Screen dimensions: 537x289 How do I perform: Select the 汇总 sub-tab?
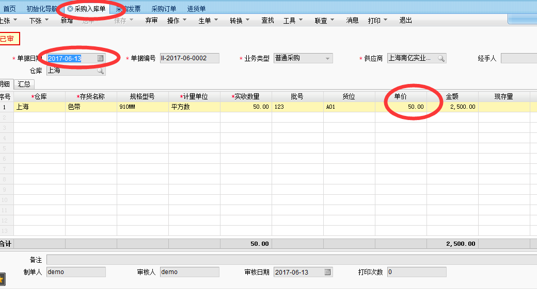(24, 84)
